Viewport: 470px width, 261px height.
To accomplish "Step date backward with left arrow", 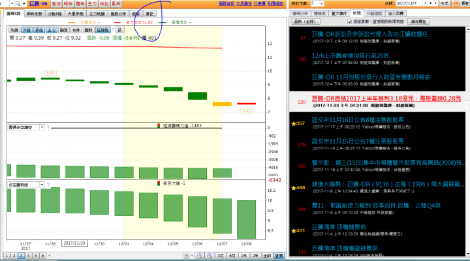I will pos(431,3).
